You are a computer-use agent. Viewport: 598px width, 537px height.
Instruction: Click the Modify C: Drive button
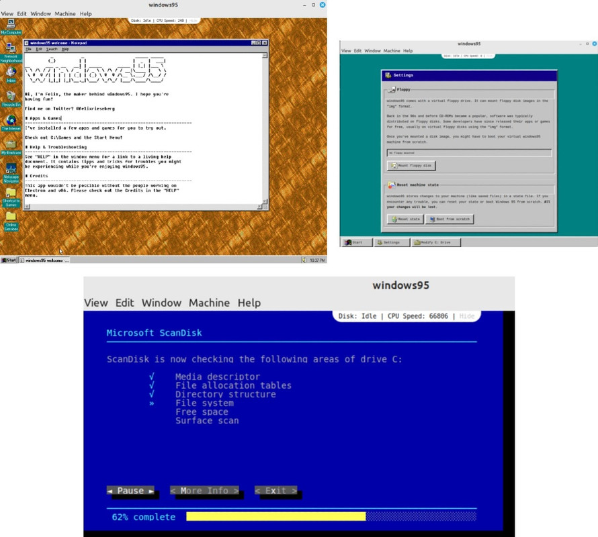click(436, 242)
